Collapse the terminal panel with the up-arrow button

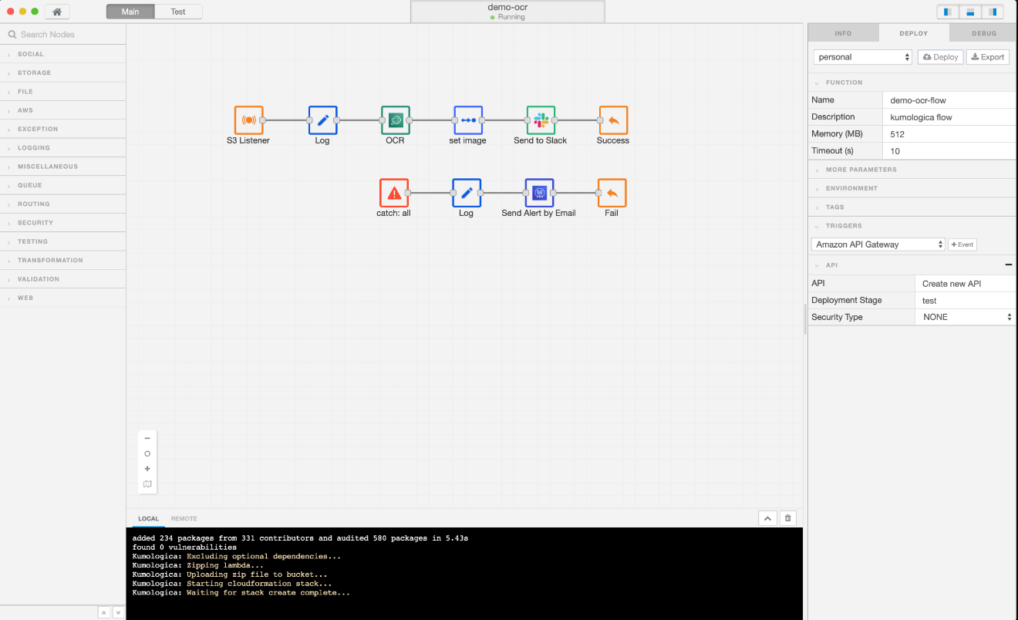coord(767,518)
